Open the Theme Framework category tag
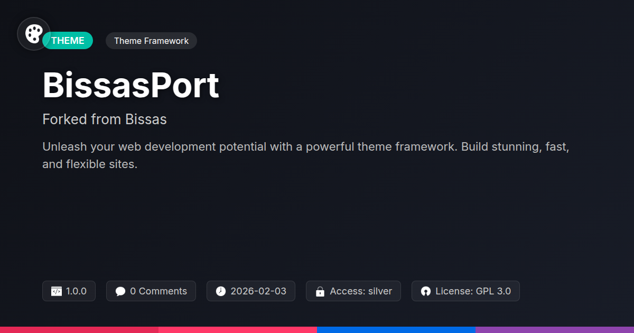This screenshot has width=634, height=333. [151, 41]
